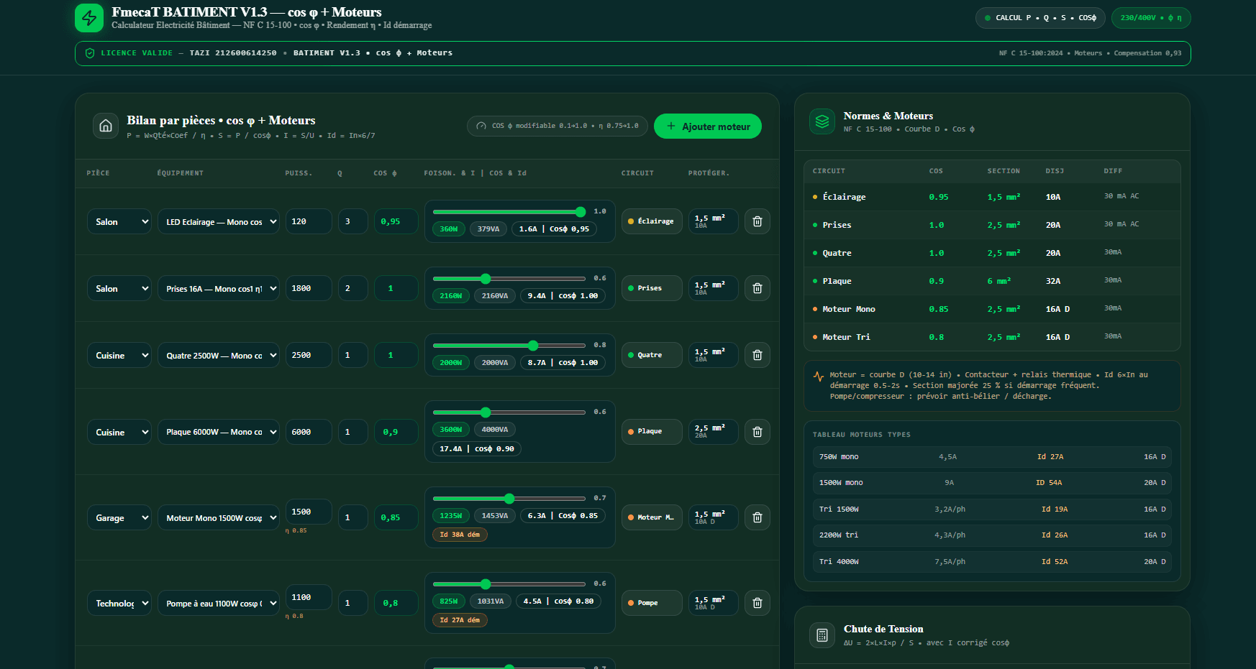Image resolution: width=1256 pixels, height=669 pixels.
Task: Click the 2,5 mm² 20A protection badge on the Plaque row
Action: tap(713, 431)
